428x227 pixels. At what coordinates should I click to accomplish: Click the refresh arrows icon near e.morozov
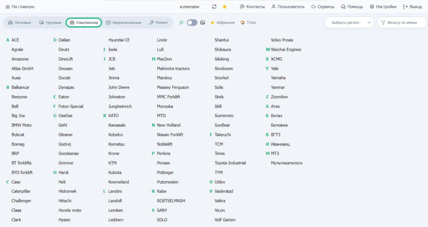pyautogui.click(x=214, y=7)
